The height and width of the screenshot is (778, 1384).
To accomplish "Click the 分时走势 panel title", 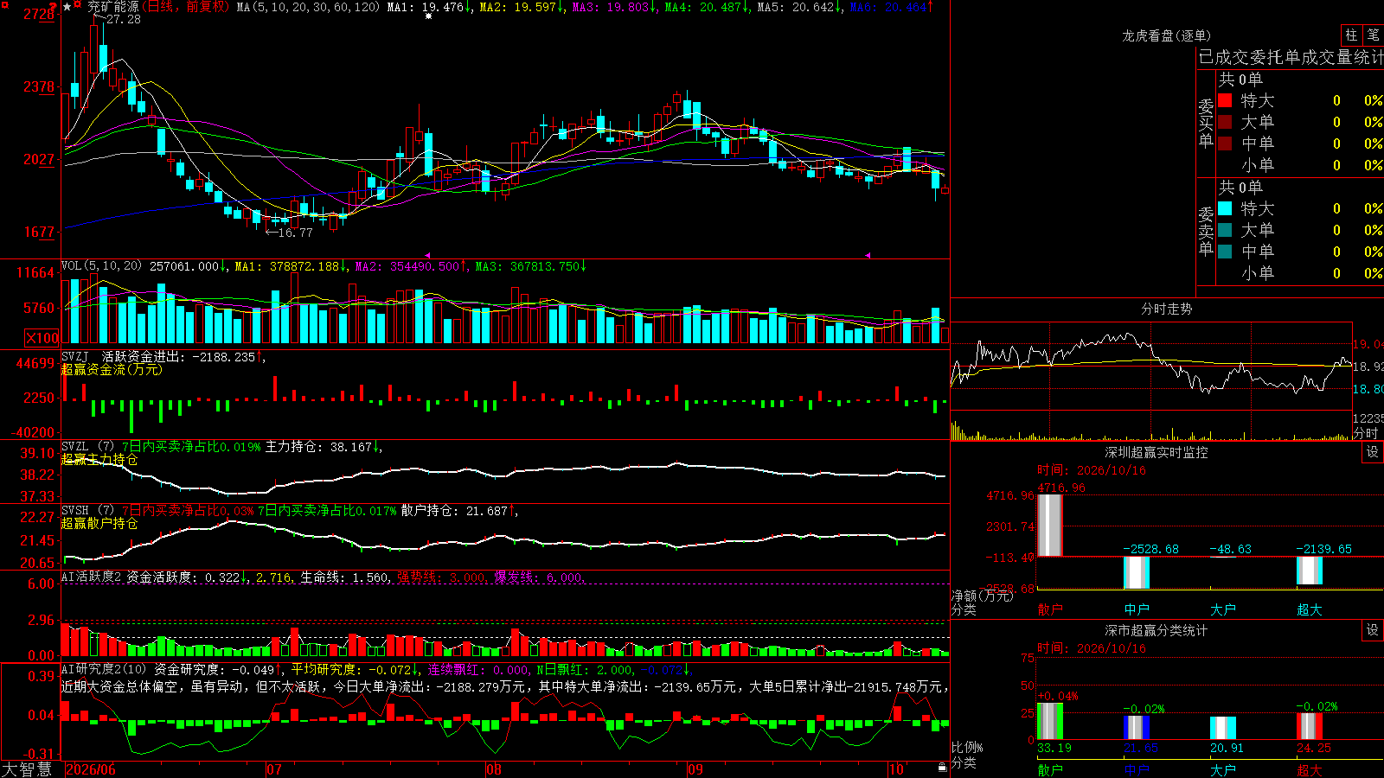I will coord(1166,309).
